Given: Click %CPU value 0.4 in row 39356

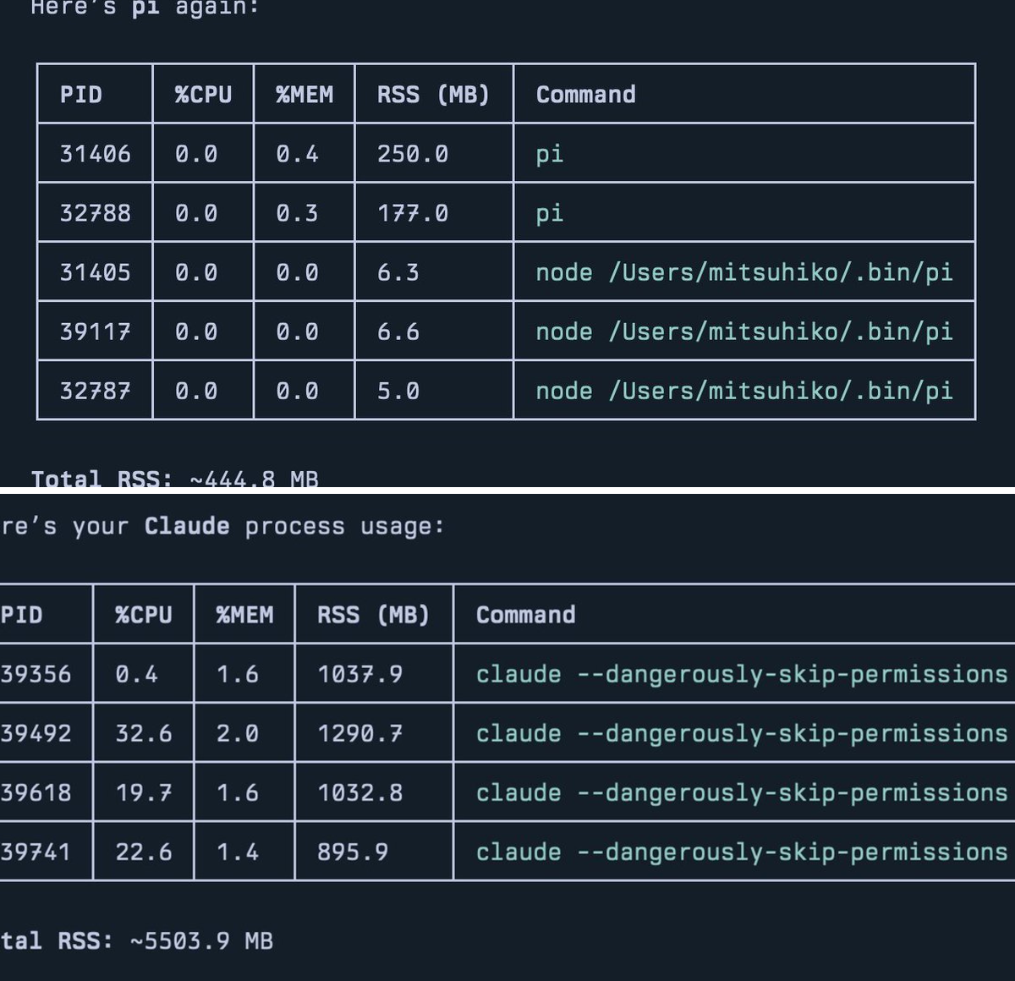Looking at the screenshot, I should tap(136, 674).
